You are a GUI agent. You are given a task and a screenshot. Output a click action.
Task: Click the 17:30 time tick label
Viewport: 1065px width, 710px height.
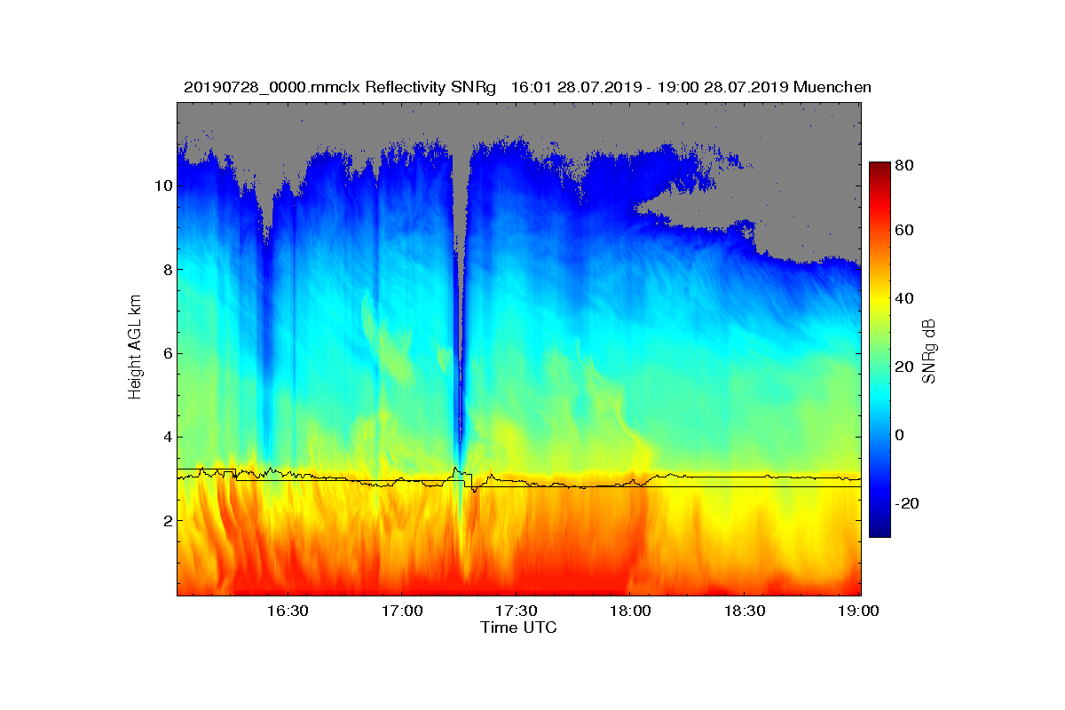(516, 611)
